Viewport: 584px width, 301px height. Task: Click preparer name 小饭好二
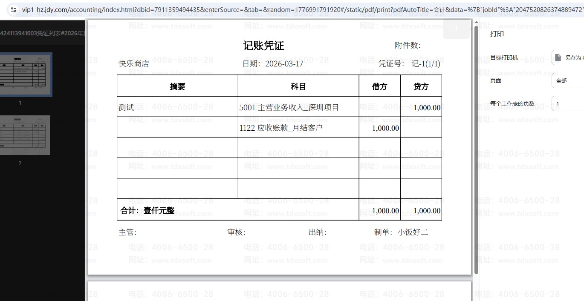click(x=413, y=232)
